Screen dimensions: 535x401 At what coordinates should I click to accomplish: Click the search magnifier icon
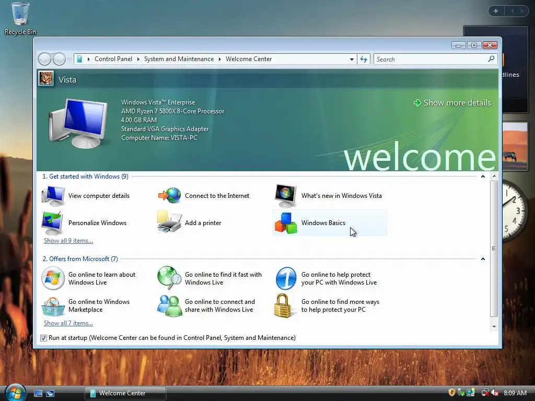click(491, 59)
